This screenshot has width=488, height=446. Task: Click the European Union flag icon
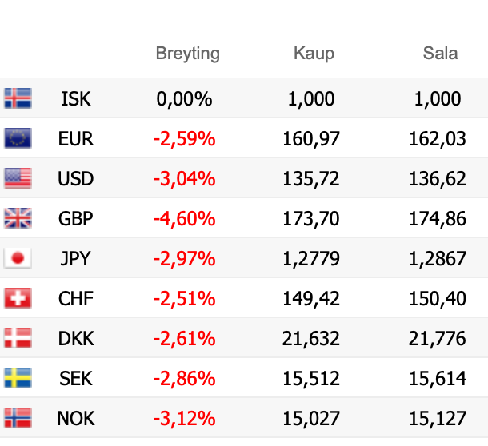click(18, 138)
